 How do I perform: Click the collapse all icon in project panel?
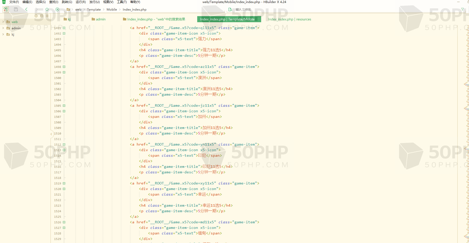42,16
